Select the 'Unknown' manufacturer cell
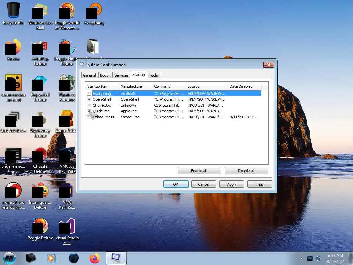The height and width of the screenshot is (265, 353). coord(128,105)
